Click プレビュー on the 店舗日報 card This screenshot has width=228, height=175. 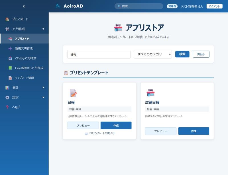[161, 131]
